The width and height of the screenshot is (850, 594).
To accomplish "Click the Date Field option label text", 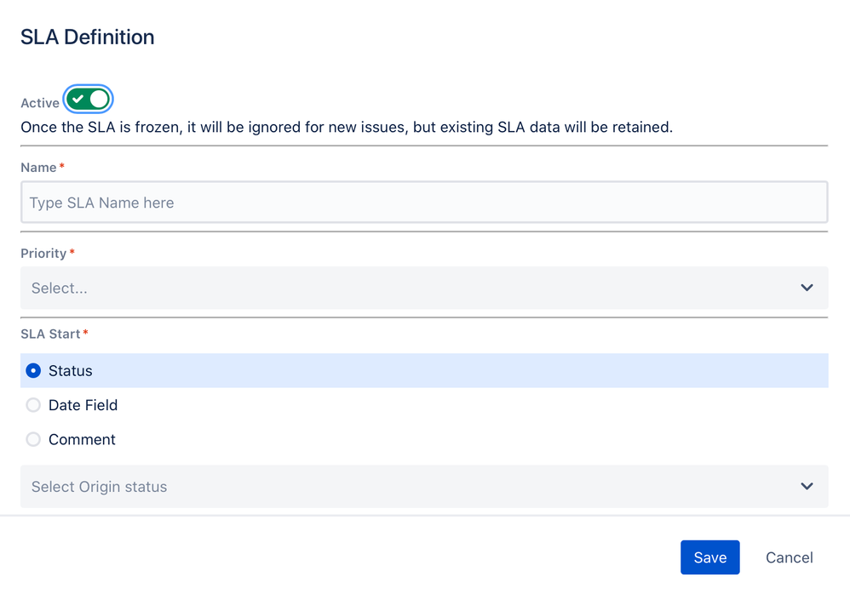I will pyautogui.click(x=83, y=405).
